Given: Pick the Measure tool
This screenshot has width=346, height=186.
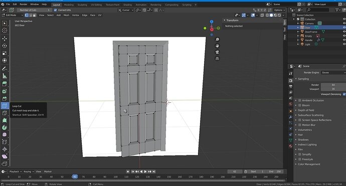Looking at the screenshot, I should 5,76.
